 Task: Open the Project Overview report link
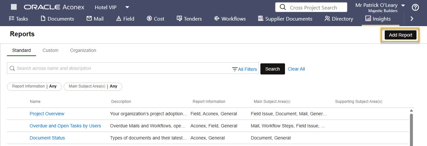pyautogui.click(x=47, y=114)
